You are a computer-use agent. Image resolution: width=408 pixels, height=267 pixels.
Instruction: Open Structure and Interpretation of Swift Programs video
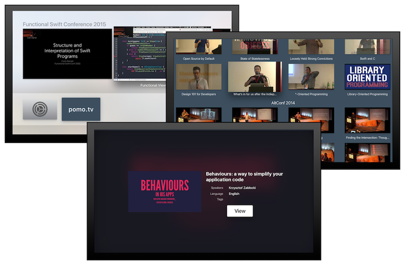[67, 54]
